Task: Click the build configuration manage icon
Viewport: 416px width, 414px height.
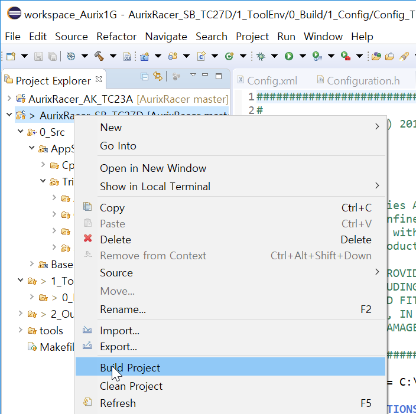Action: (71, 56)
